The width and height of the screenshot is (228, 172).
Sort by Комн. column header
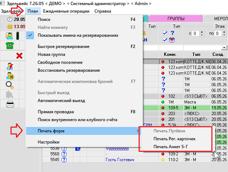171,54
